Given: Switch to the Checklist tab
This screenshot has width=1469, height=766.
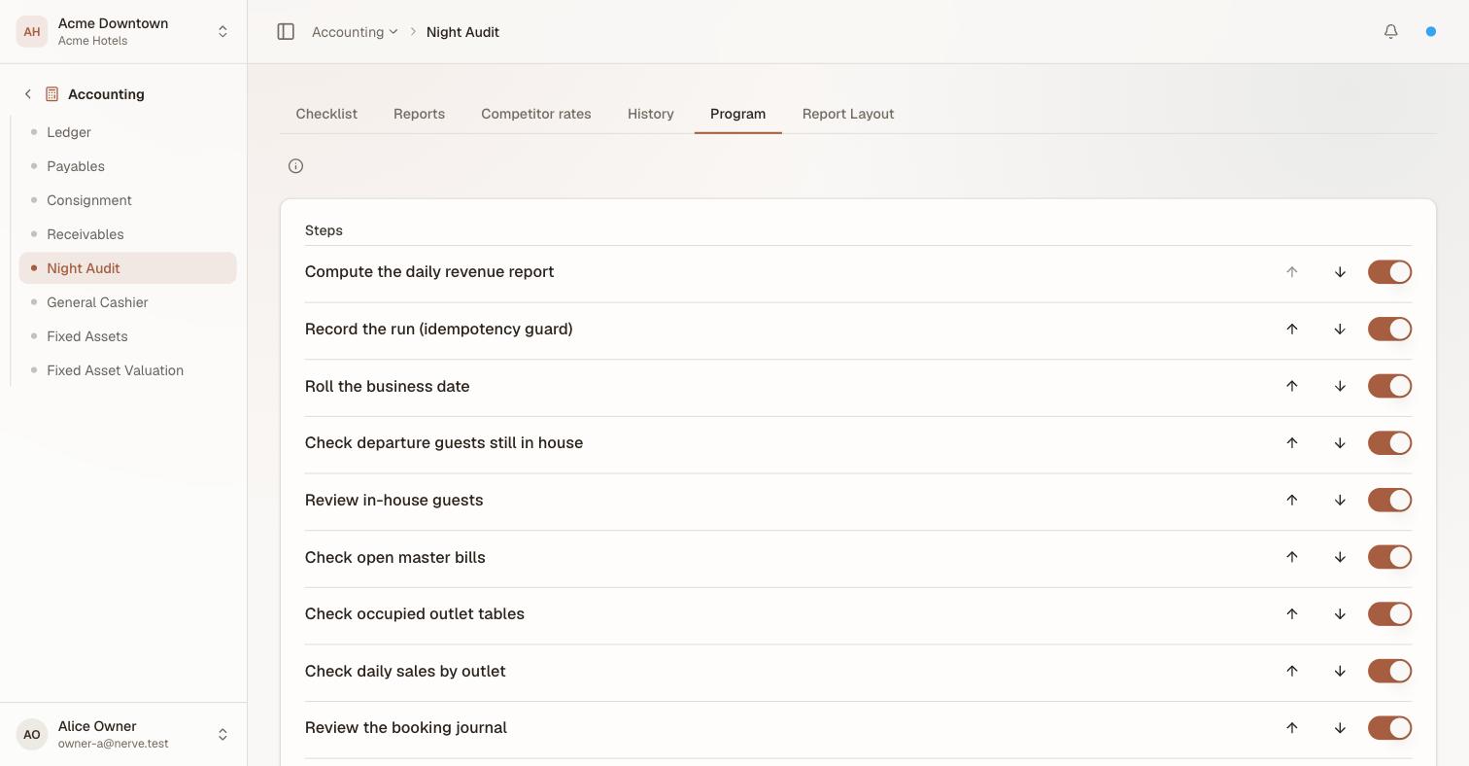Looking at the screenshot, I should click(326, 114).
